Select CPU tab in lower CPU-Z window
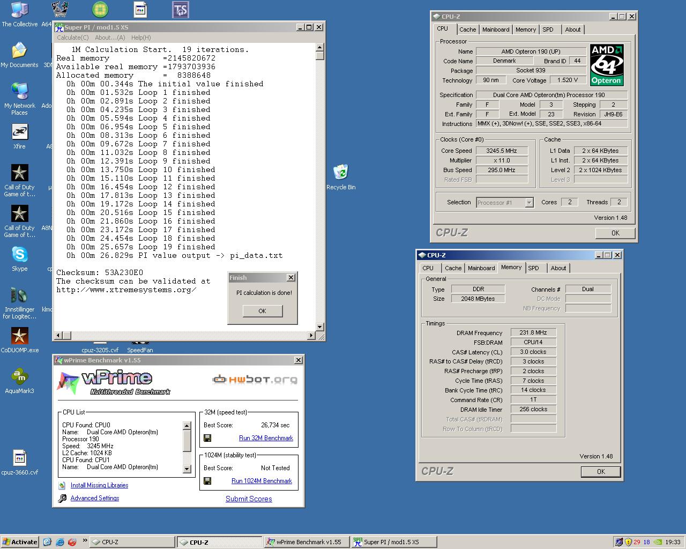 click(428, 268)
